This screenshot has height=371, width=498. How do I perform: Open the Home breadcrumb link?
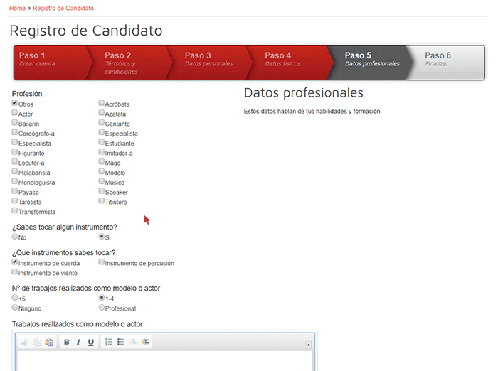[x=18, y=9]
